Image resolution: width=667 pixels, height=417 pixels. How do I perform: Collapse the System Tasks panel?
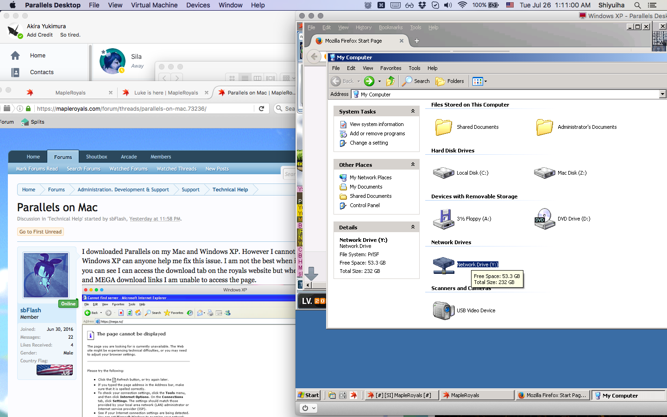[x=413, y=111]
